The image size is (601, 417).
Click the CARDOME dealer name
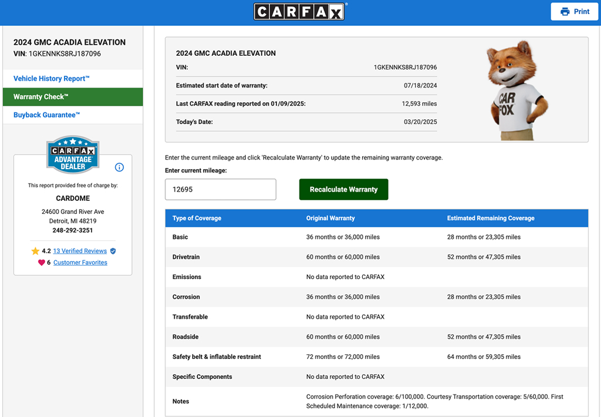(x=73, y=199)
